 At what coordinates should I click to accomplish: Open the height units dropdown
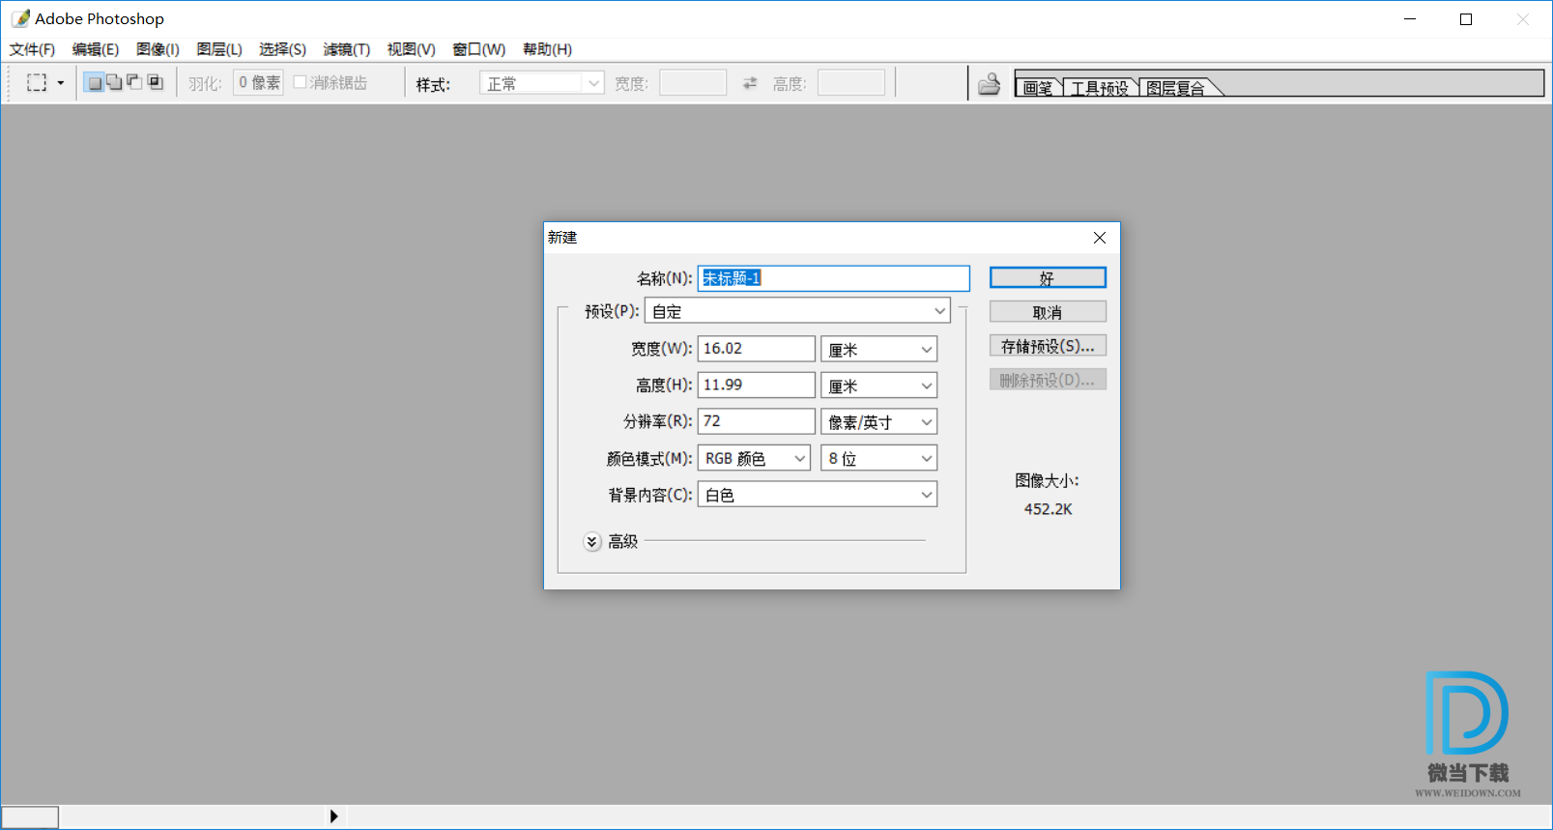pyautogui.click(x=879, y=386)
